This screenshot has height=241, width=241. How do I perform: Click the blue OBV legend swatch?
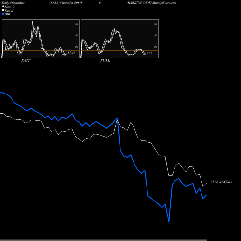pyautogui.click(x=3, y=14)
